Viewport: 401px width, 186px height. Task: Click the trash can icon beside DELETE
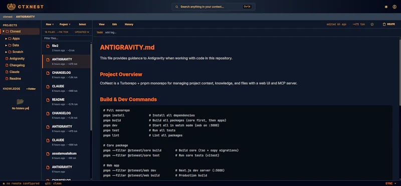pos(384,24)
